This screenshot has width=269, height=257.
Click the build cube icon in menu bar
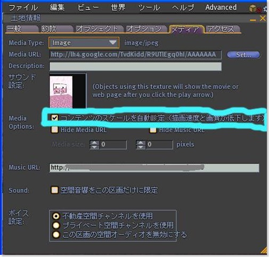click(x=252, y=8)
